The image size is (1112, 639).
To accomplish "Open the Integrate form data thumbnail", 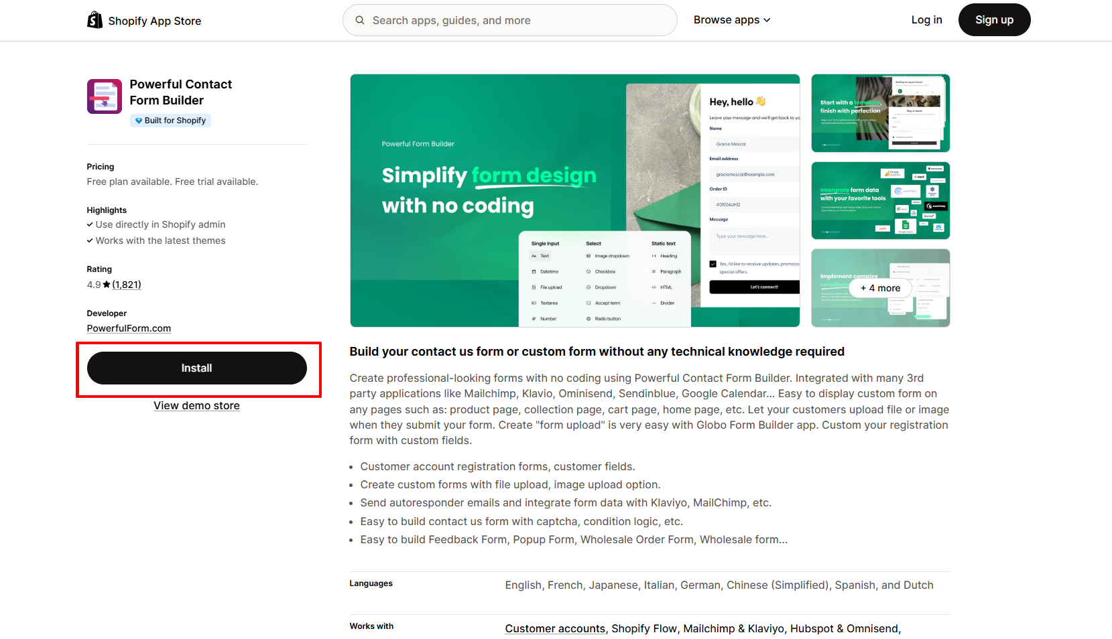I will pos(881,201).
